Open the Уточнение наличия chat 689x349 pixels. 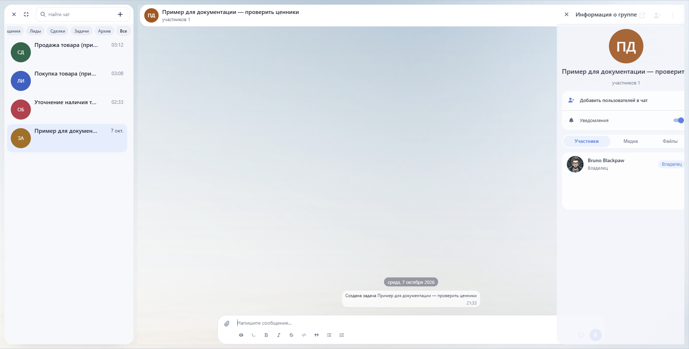(67, 110)
